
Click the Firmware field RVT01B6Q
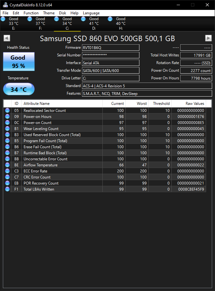point(111,47)
